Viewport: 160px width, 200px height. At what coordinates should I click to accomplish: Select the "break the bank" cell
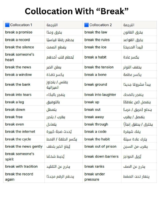coord(24,84)
